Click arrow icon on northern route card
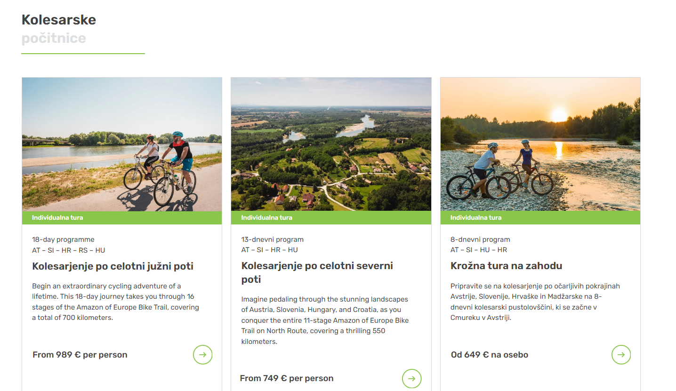The image size is (676, 391). pos(412,378)
